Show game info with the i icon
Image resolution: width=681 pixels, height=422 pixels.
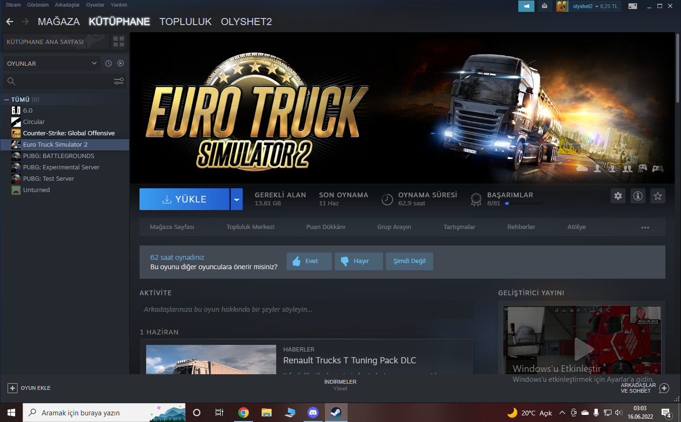tap(638, 196)
